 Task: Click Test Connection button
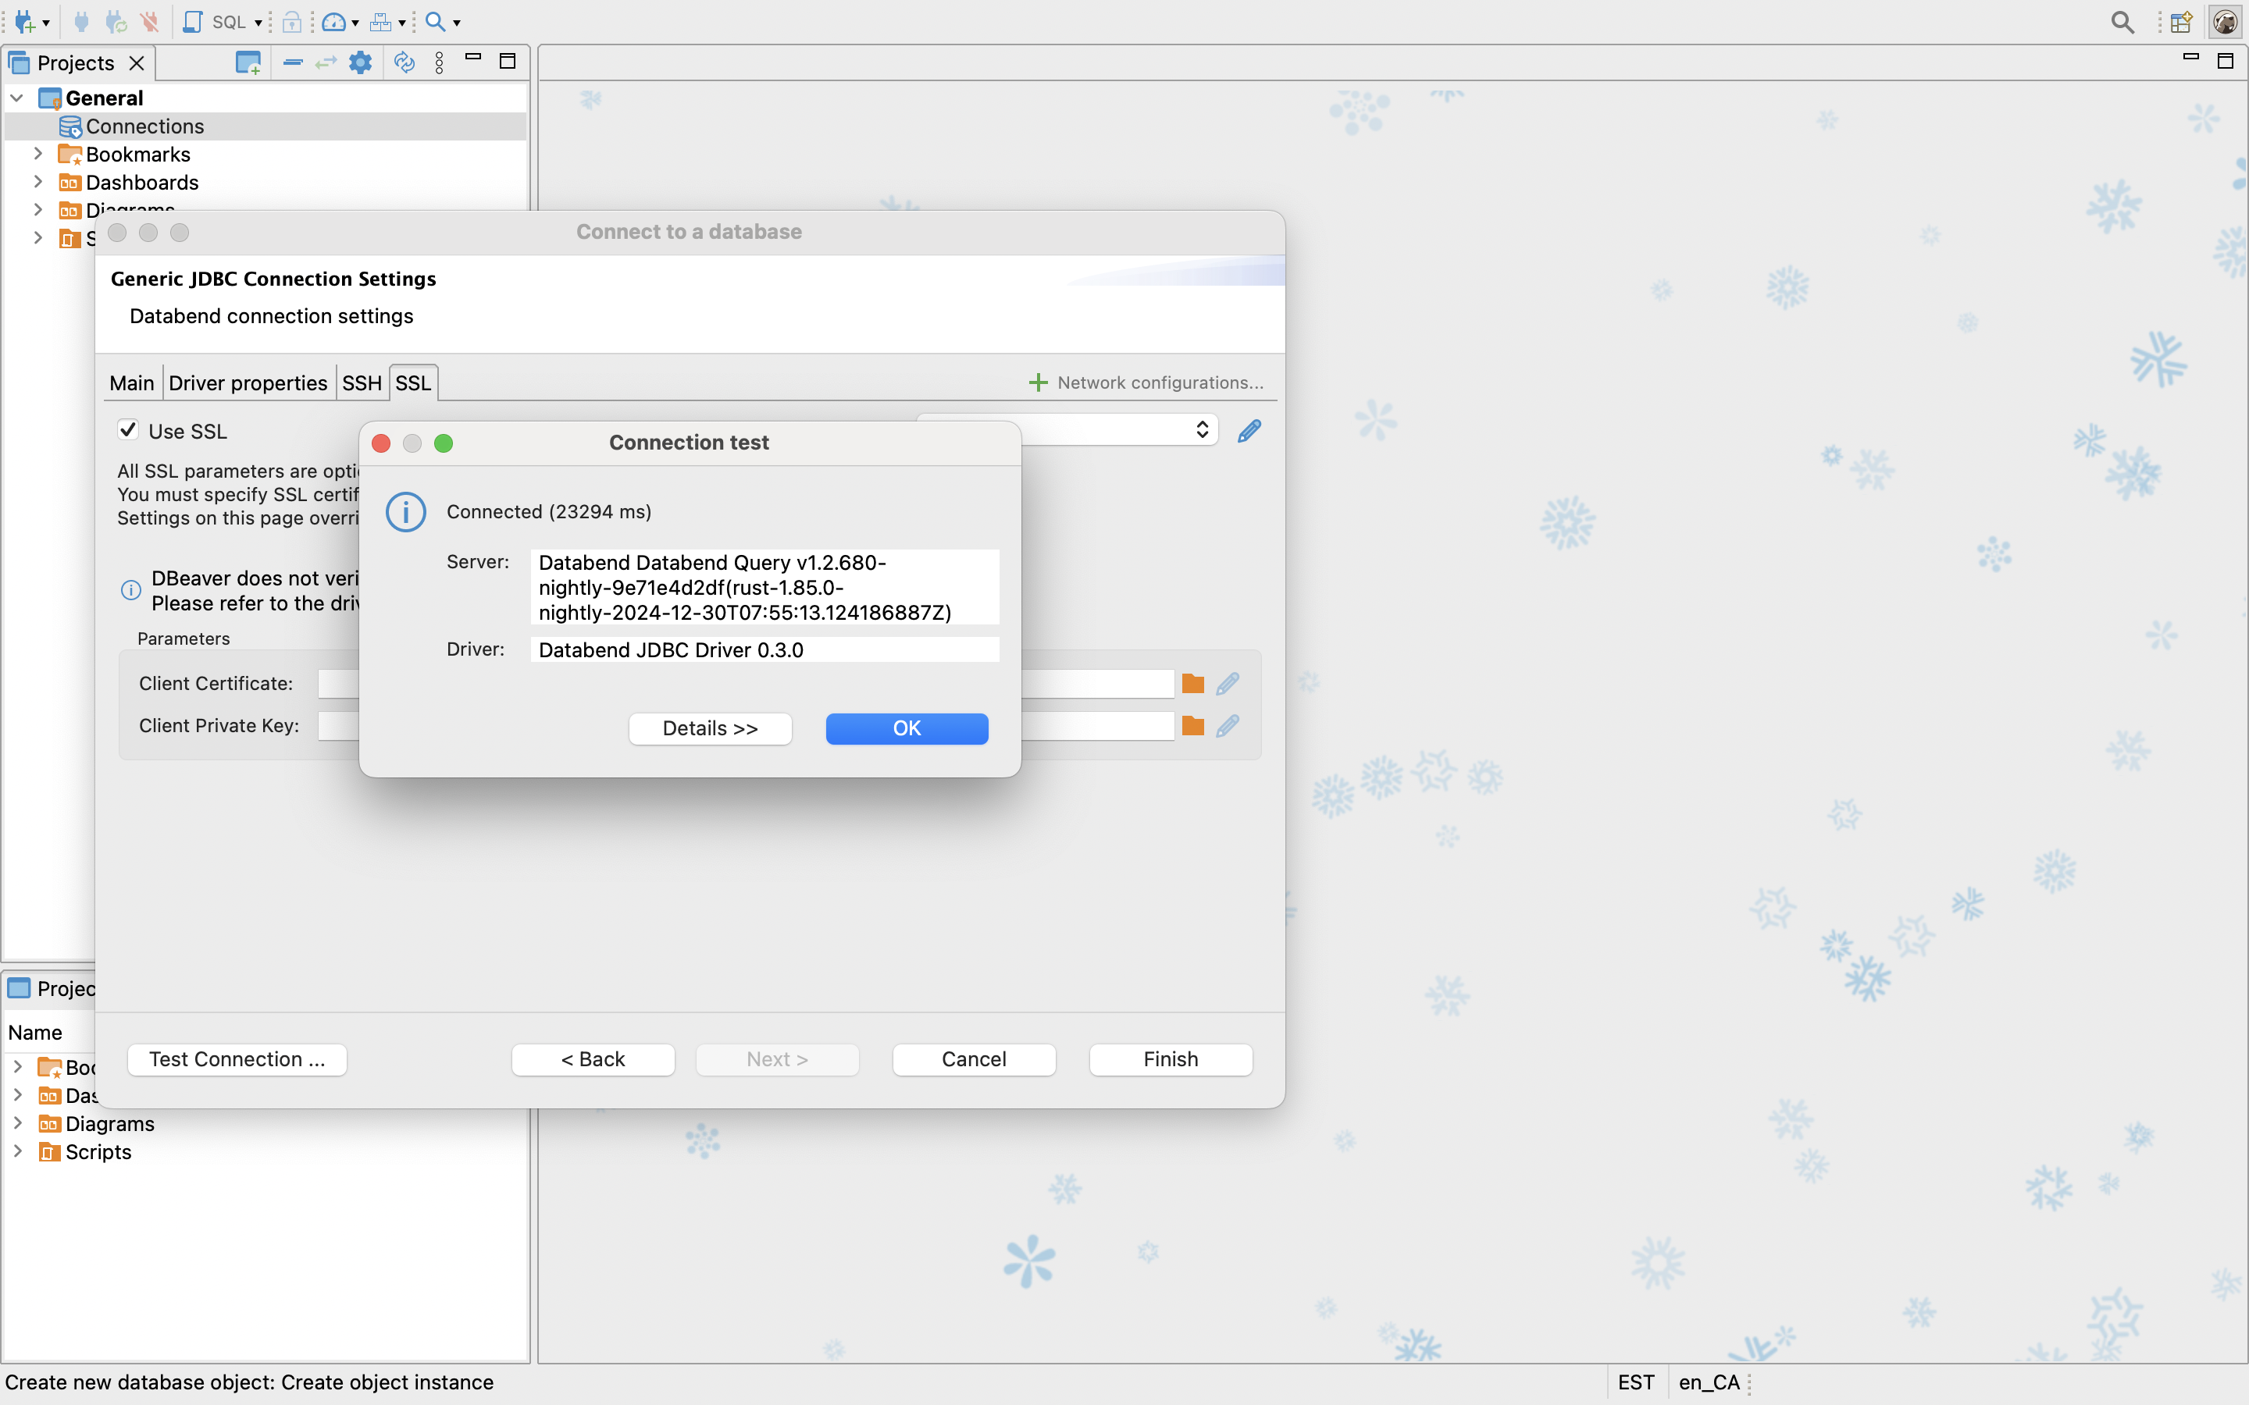pos(237,1059)
